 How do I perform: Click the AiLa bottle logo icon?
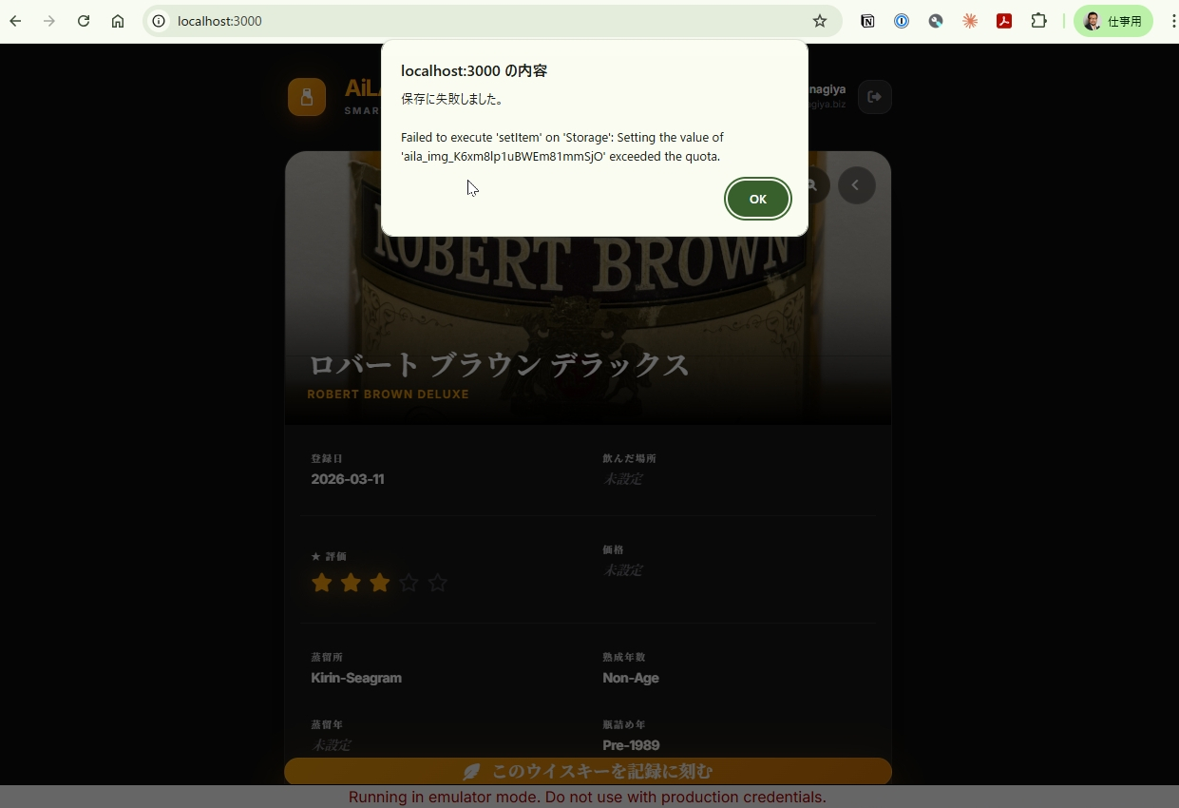(x=307, y=97)
